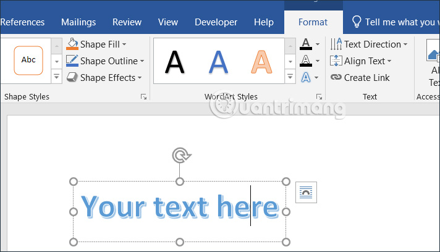This screenshot has height=252, width=440.
Task: Click the Shape Effects icon
Action: click(x=72, y=77)
